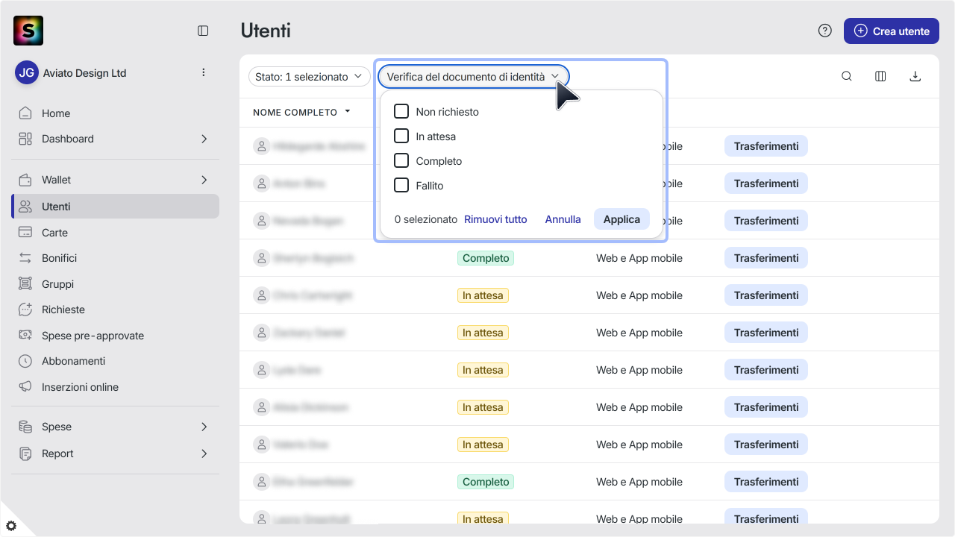Open Bonifici from the sidebar
This screenshot has height=537, width=955.
tap(115, 258)
